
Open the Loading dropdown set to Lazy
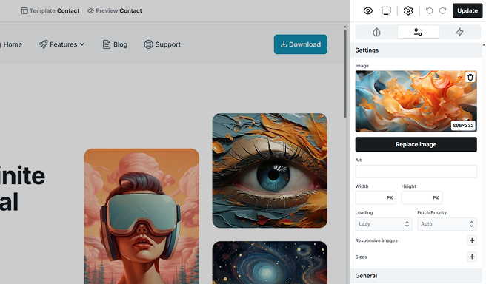pyautogui.click(x=384, y=224)
